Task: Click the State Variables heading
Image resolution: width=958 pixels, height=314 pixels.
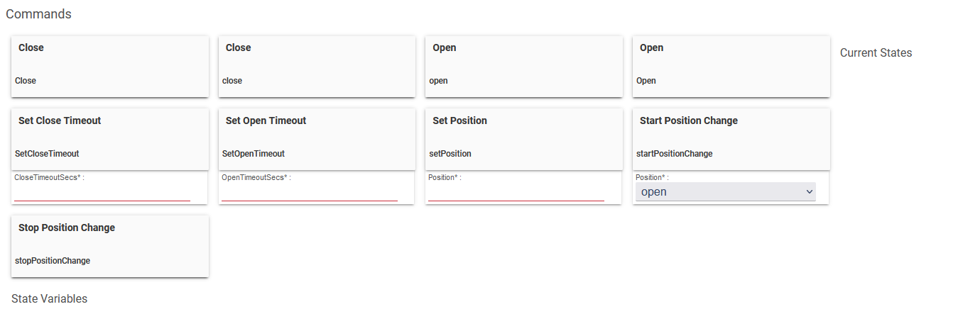Action: (x=49, y=299)
